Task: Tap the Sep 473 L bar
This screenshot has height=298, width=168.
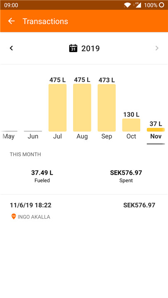Action: pos(107,108)
